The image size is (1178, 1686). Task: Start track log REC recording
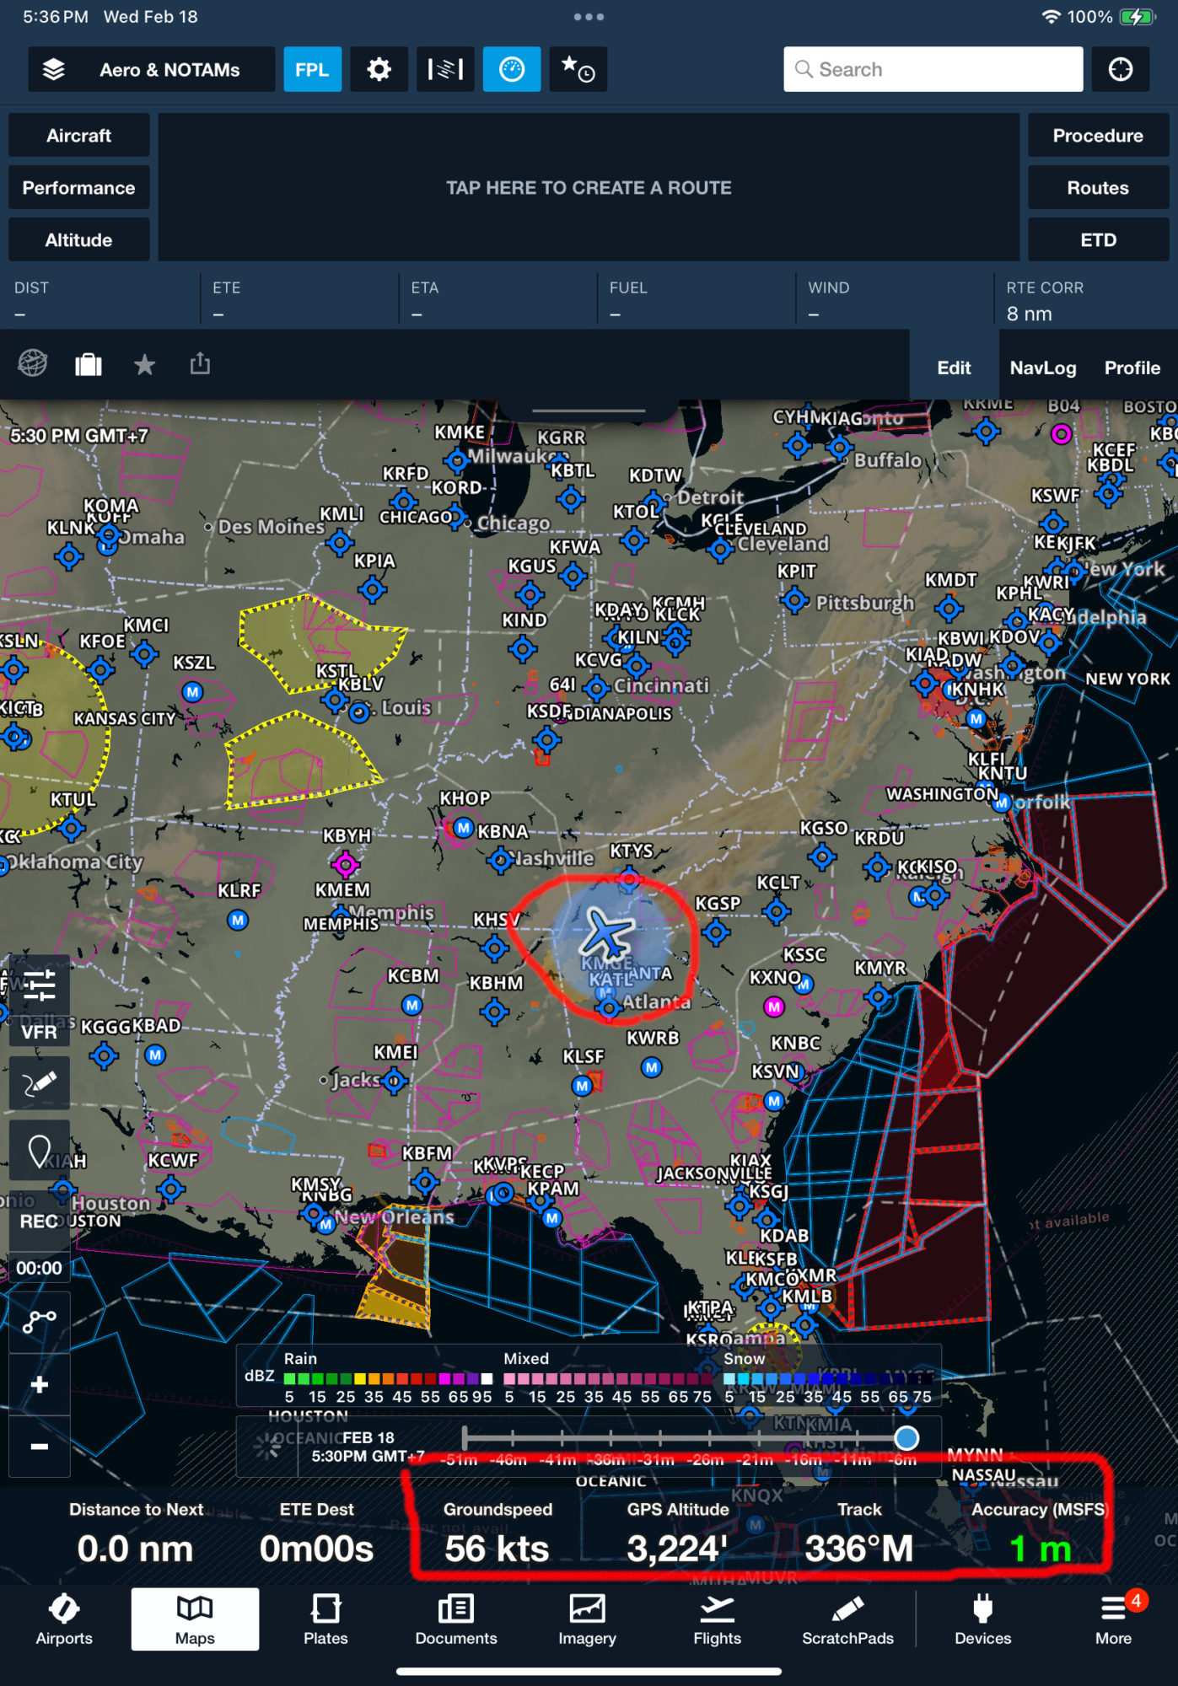tap(40, 1222)
